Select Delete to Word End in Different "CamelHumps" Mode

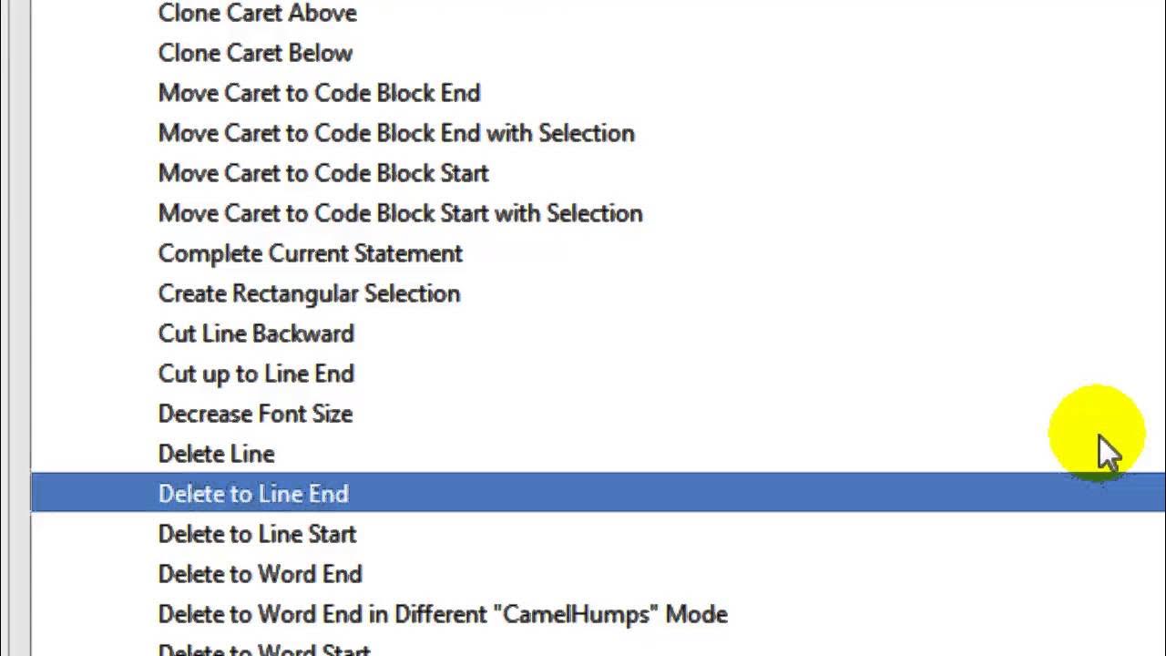443,614
